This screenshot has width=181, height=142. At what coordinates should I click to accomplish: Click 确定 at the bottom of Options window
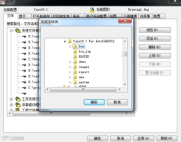click(97, 138)
